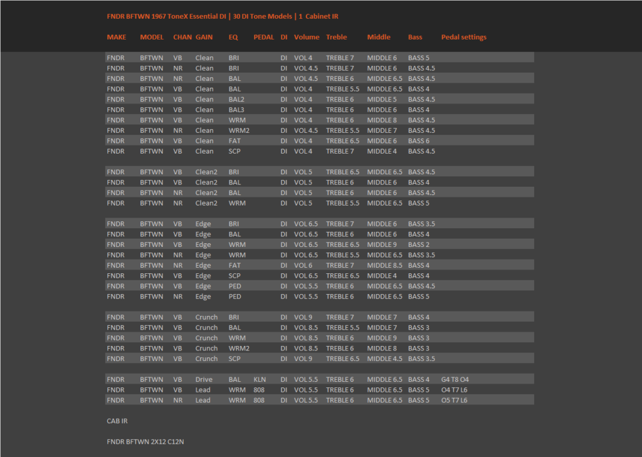Click 'BASS 5' in the first Clean BRI row
The width and height of the screenshot is (642, 457).
(x=418, y=58)
